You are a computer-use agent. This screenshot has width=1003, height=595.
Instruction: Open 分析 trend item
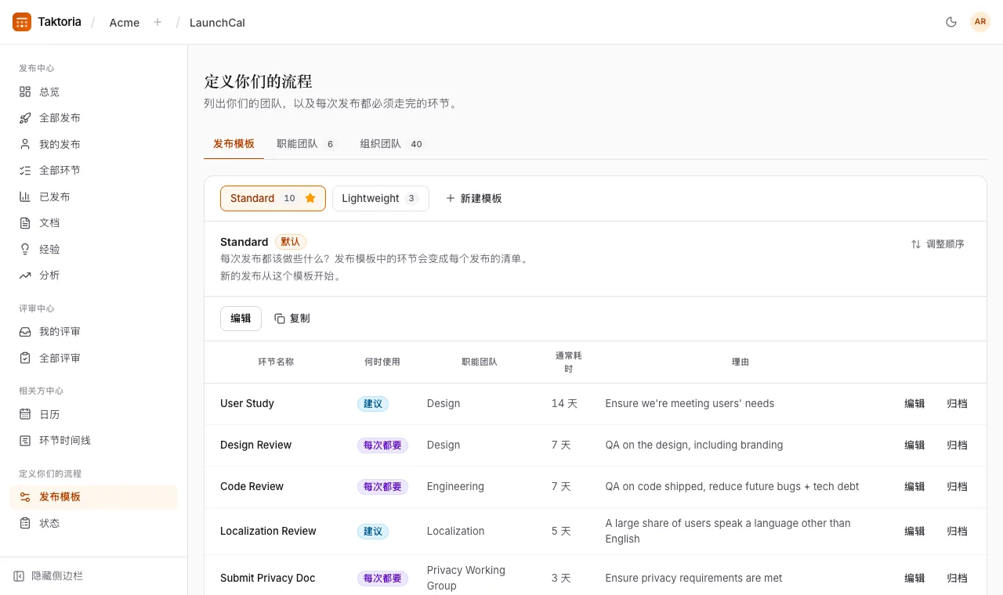point(94,275)
